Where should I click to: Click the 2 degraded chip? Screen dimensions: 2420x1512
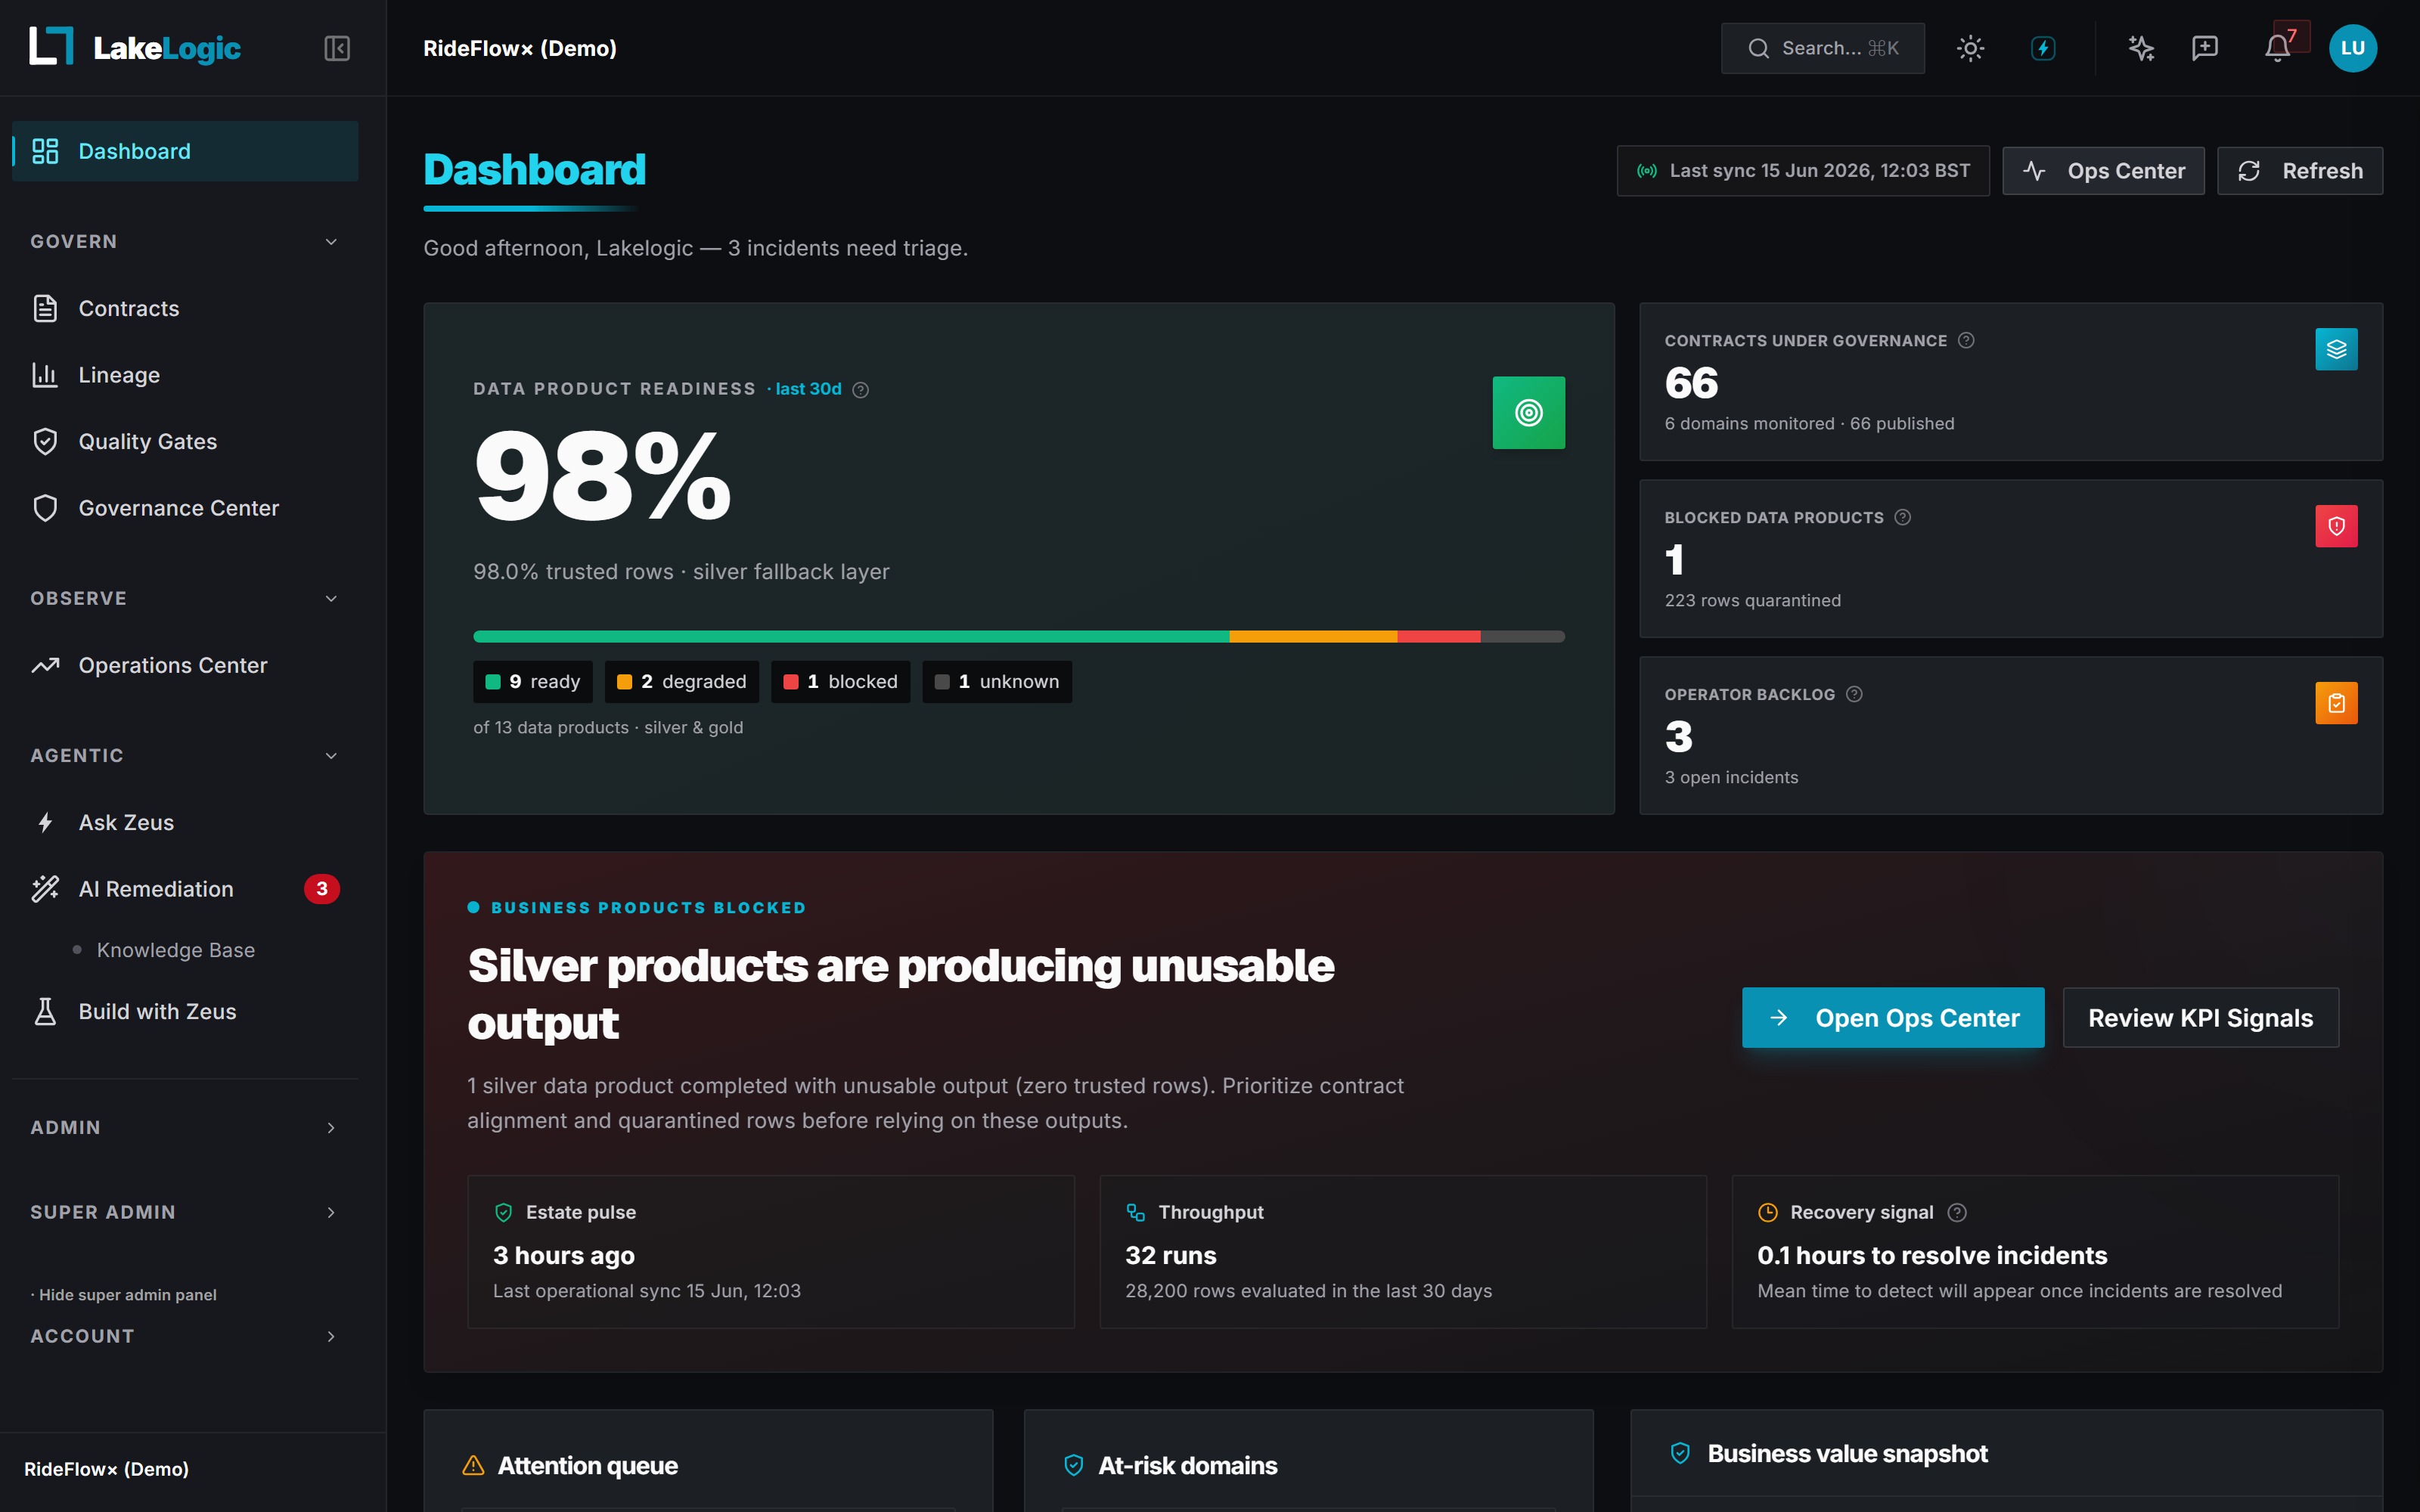[681, 681]
